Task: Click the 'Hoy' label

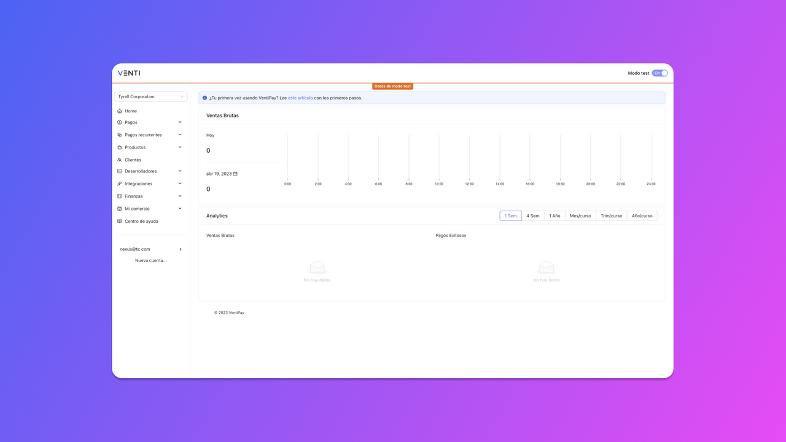Action: click(x=210, y=135)
